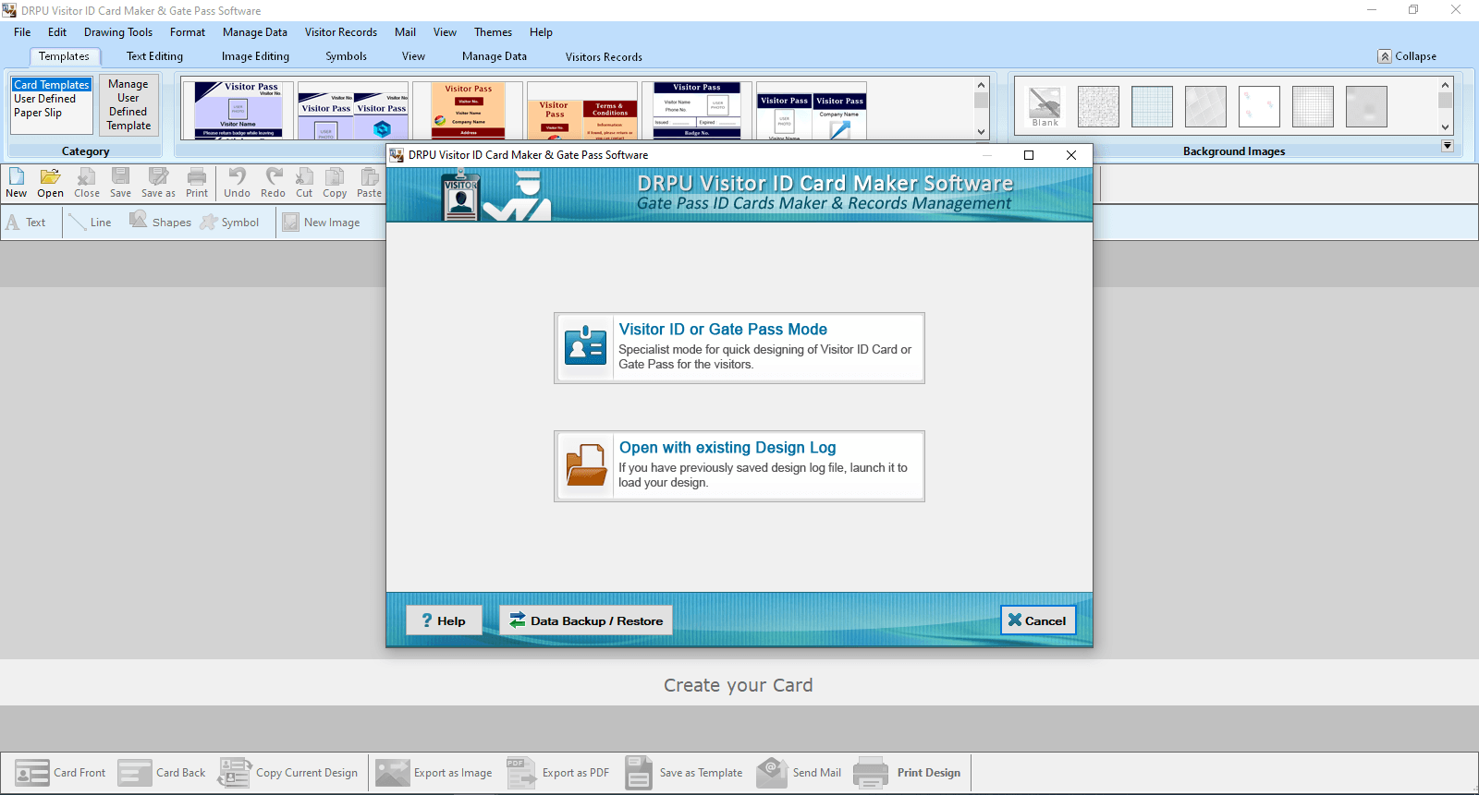Click Data Backup / Restore button
This screenshot has height=795, width=1479.
click(x=586, y=620)
